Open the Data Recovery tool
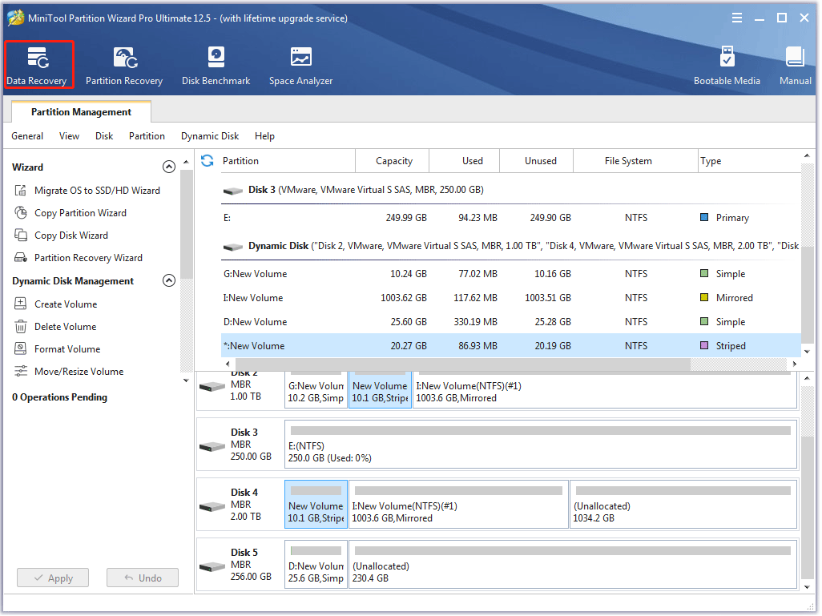This screenshot has width=822, height=616. point(37,65)
